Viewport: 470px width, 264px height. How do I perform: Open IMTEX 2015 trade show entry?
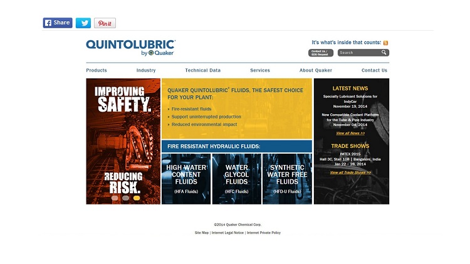350,159
